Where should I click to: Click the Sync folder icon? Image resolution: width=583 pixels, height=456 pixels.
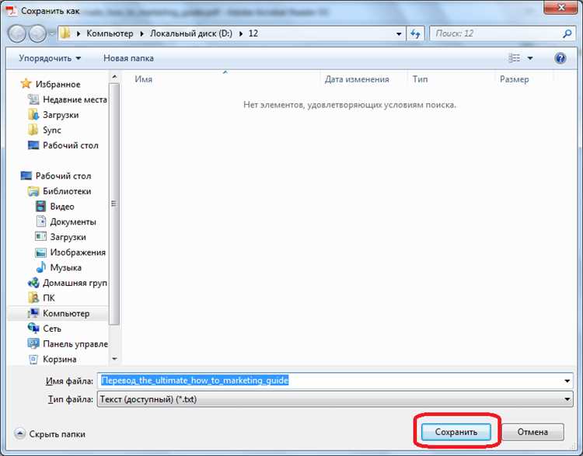(33, 130)
